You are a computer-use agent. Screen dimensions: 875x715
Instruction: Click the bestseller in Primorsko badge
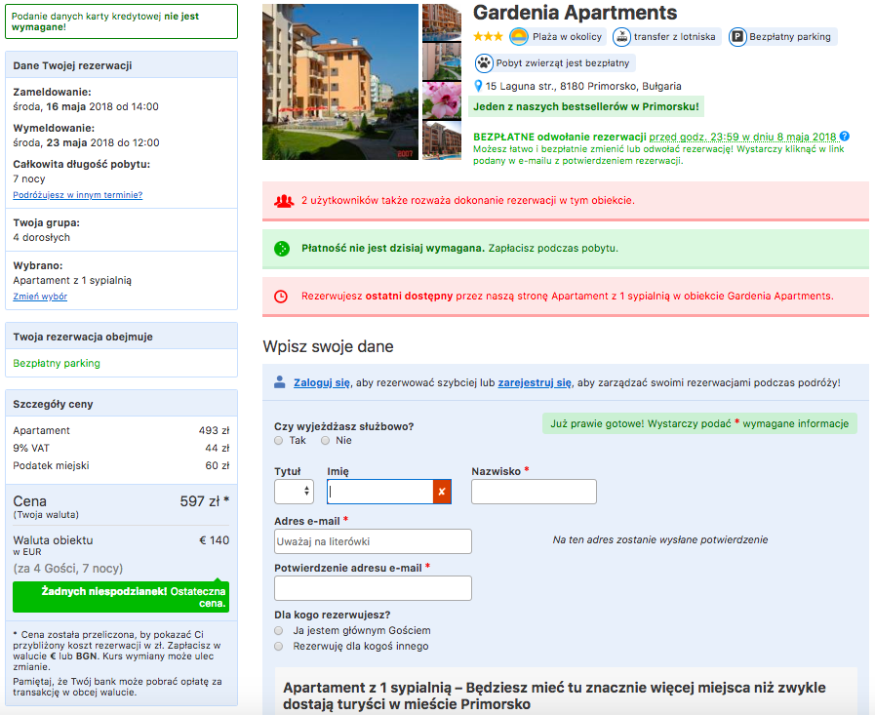[586, 106]
